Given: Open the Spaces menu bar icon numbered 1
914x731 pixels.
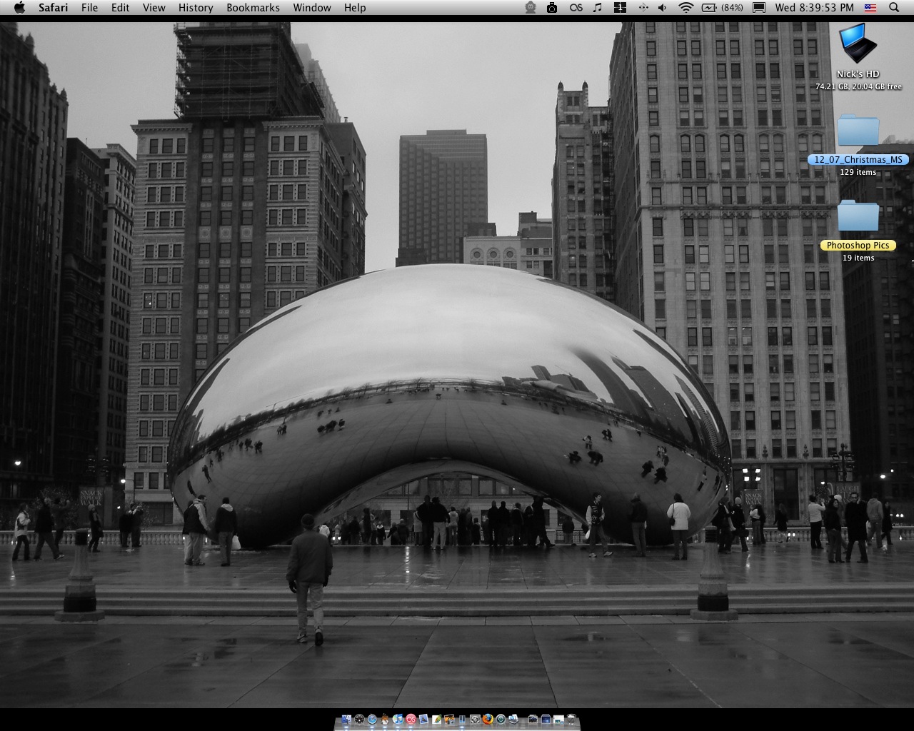Looking at the screenshot, I should [620, 7].
